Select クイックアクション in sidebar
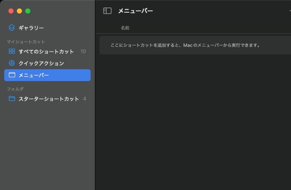The image size is (291, 190). [41, 63]
